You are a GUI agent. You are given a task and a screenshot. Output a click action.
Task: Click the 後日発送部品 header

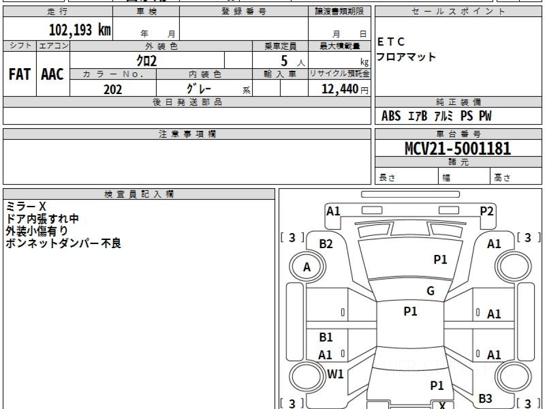(x=187, y=102)
